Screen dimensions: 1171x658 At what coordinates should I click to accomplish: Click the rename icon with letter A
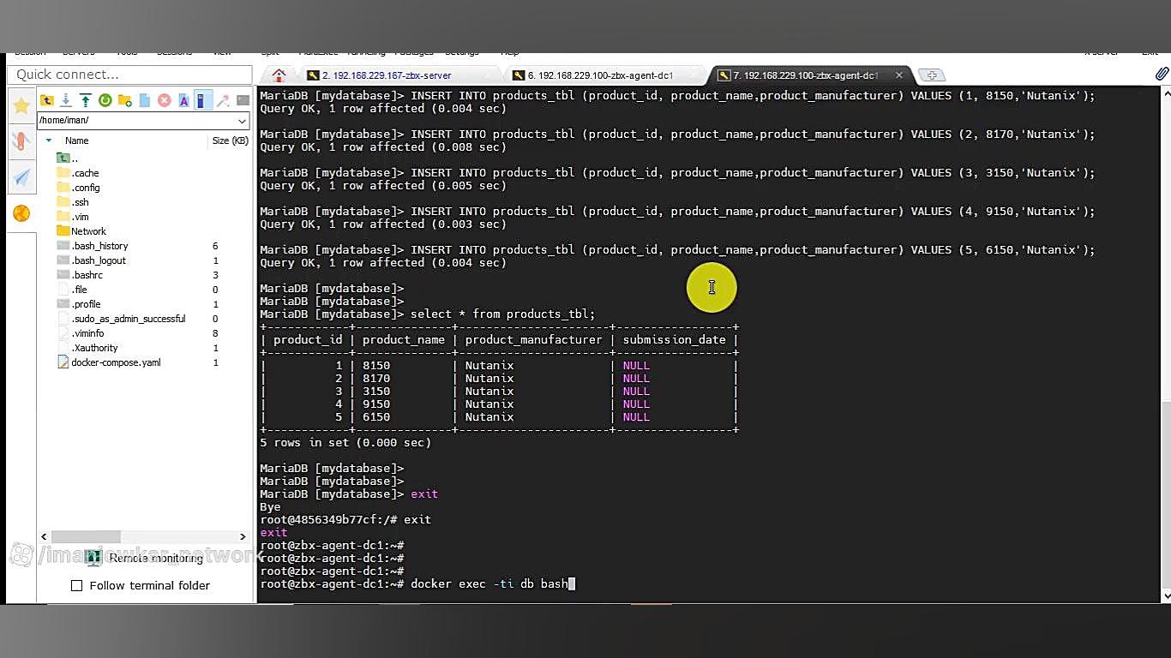[183, 100]
